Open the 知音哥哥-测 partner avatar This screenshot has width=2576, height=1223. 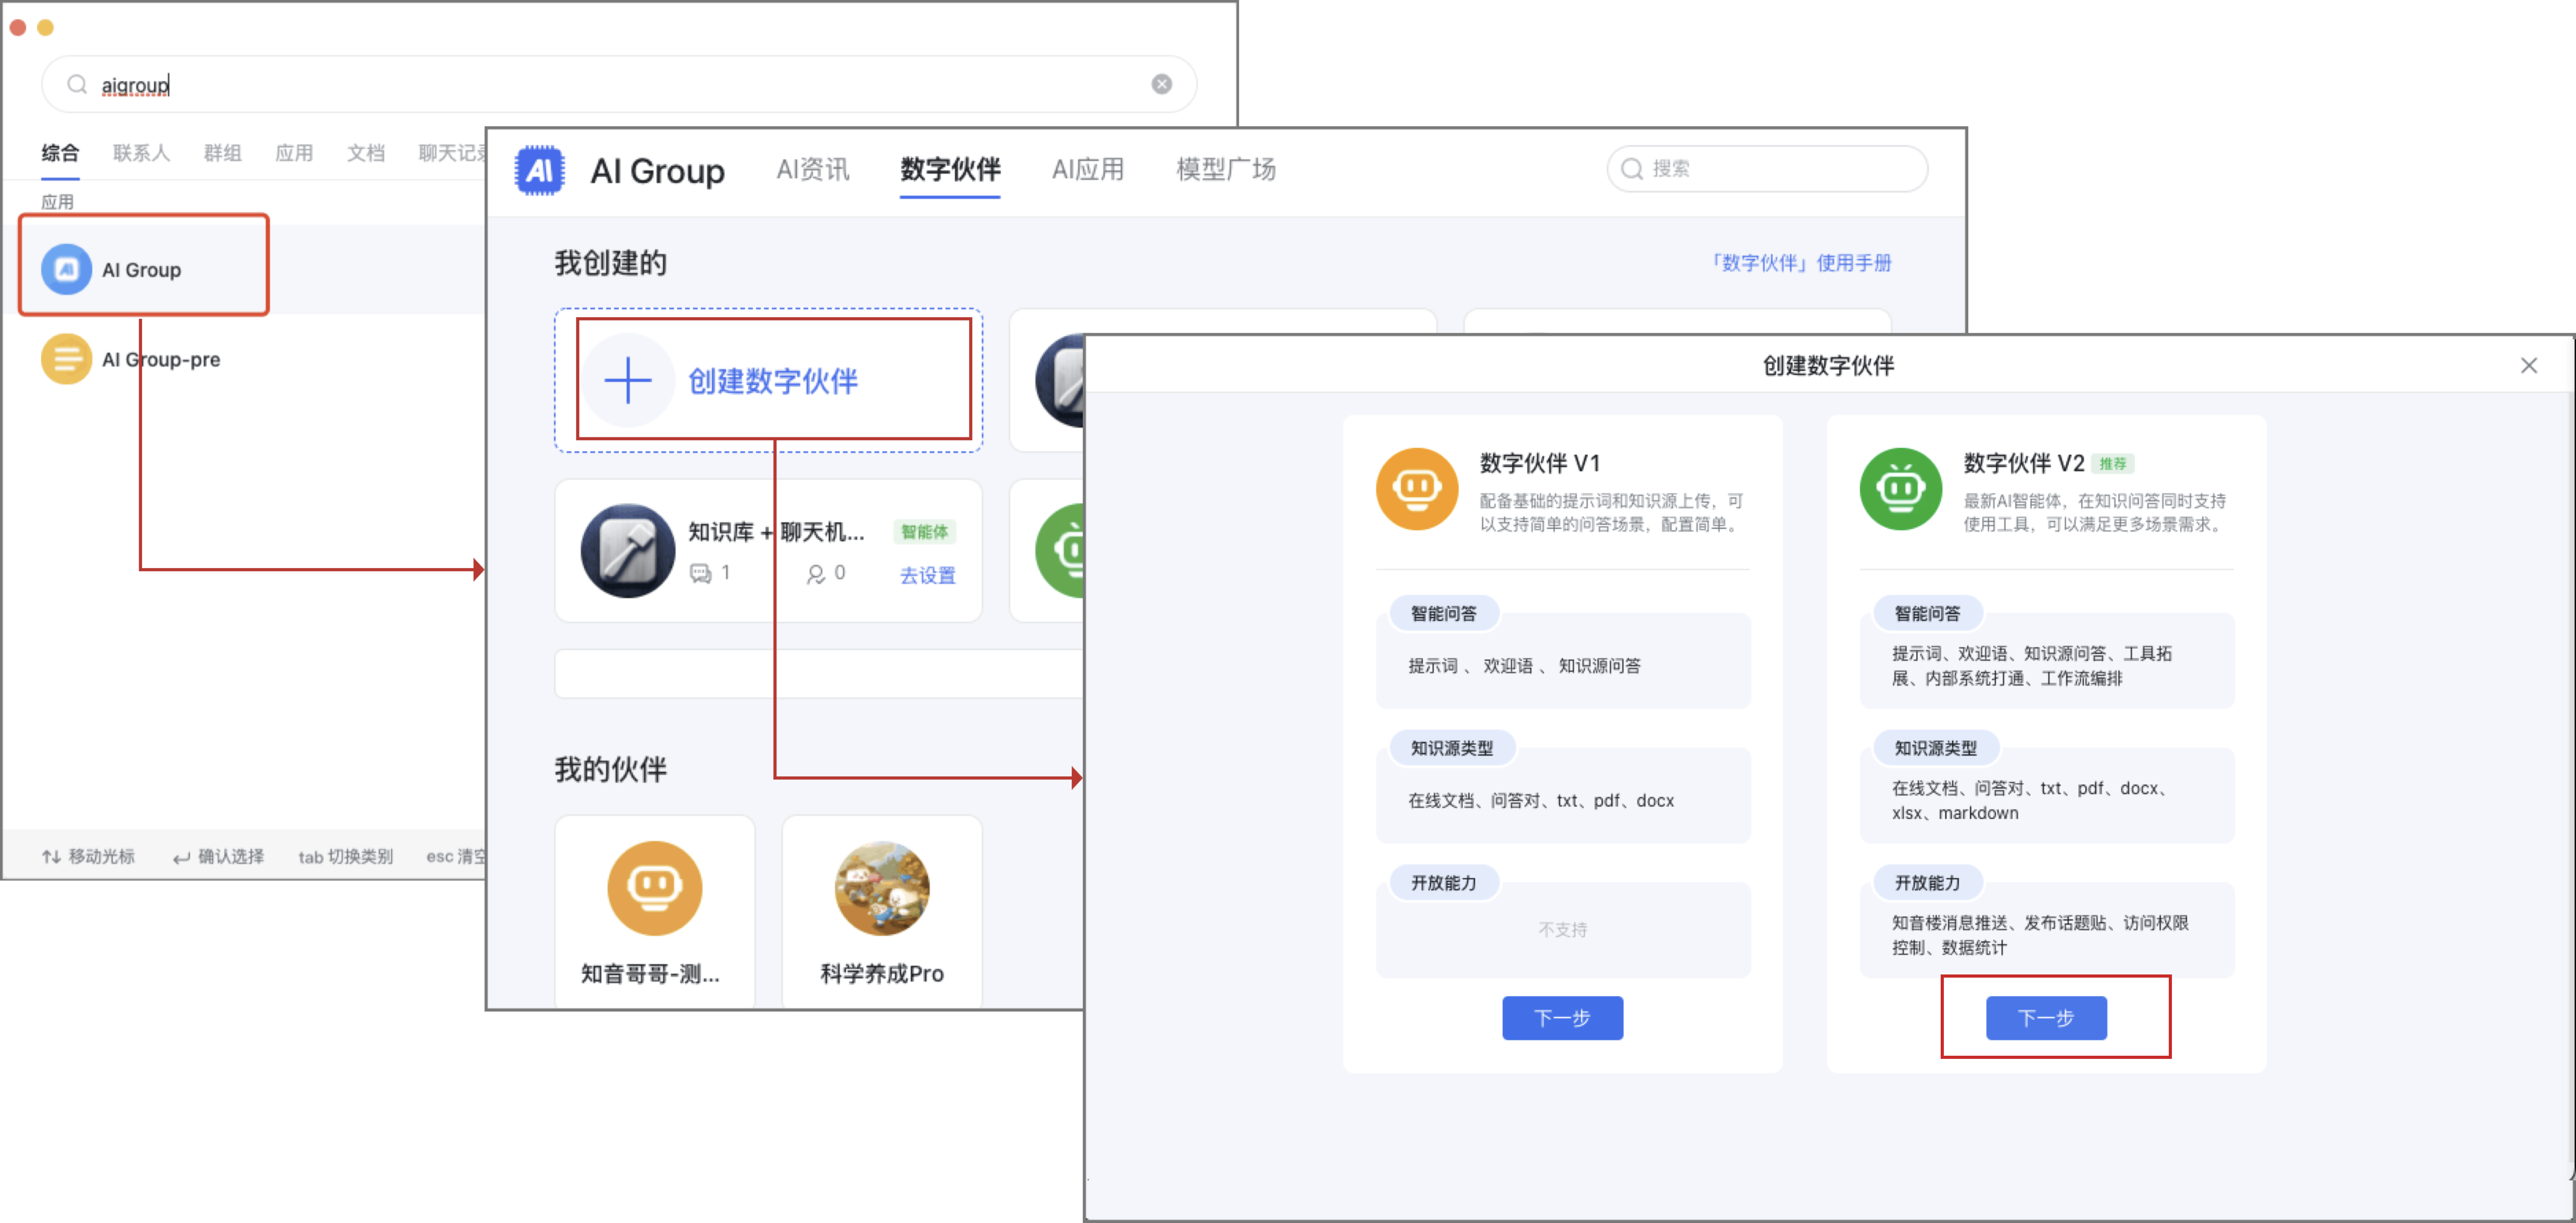pos(655,889)
